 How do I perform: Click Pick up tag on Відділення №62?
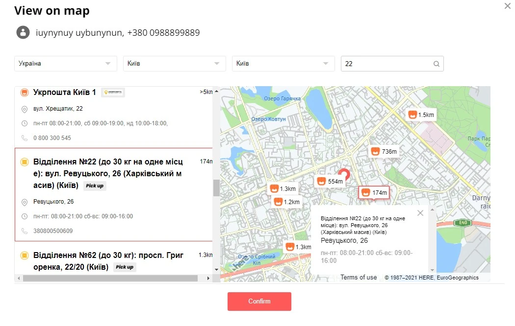(125, 267)
